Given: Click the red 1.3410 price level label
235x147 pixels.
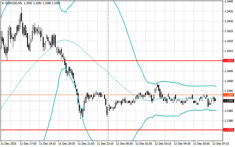Looking at the screenshot, I should [x=228, y=61].
